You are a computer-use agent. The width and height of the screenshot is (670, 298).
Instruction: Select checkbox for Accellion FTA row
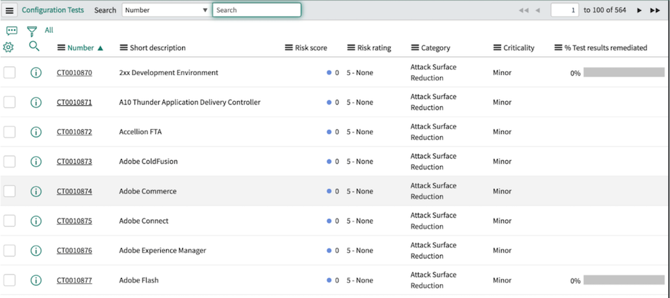(x=10, y=132)
